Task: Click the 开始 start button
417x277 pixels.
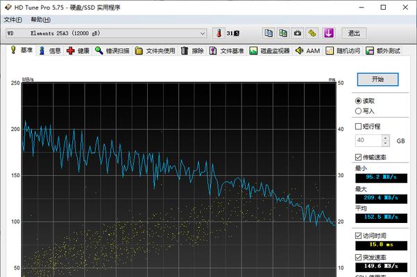Action: pos(377,80)
